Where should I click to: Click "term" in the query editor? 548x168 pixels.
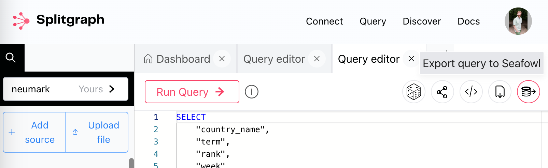(x=210, y=142)
